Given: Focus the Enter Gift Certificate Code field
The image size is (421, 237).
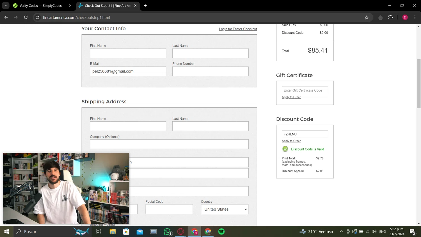Looking at the screenshot, I should tap(305, 90).
